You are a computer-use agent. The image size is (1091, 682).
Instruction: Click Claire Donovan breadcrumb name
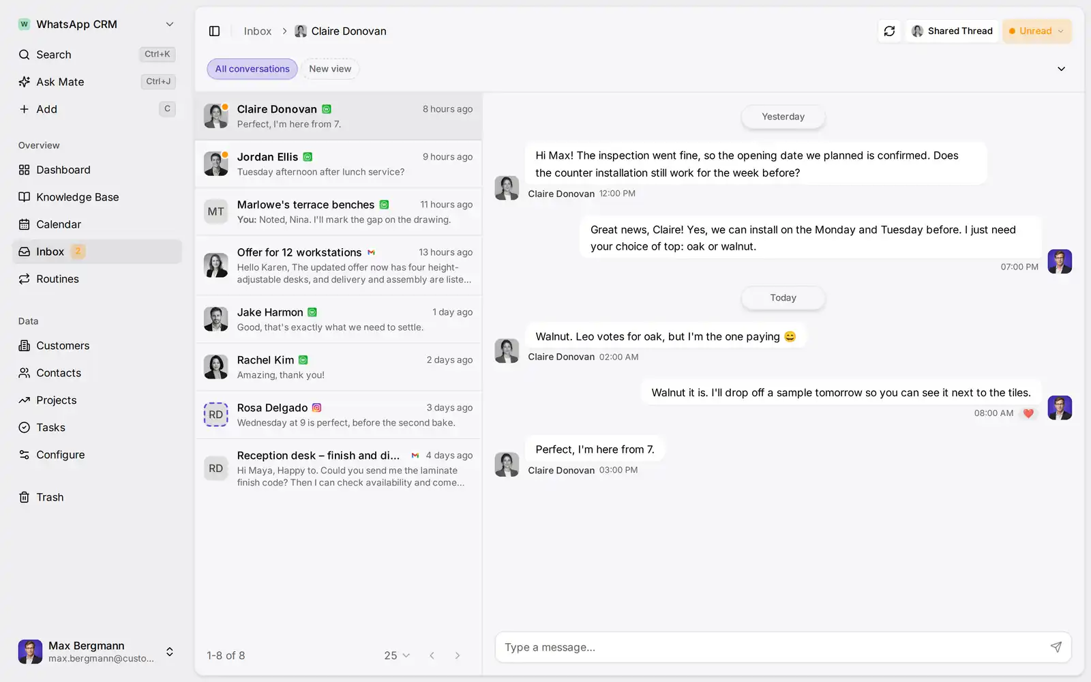pos(348,31)
